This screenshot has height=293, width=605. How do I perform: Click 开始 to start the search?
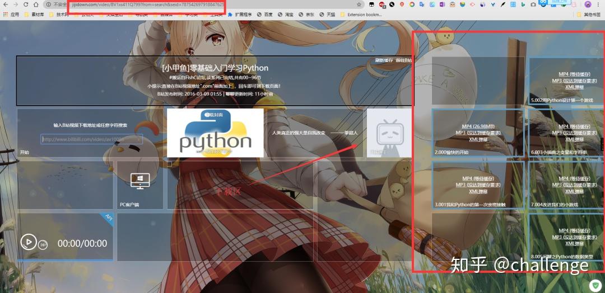coord(24,153)
